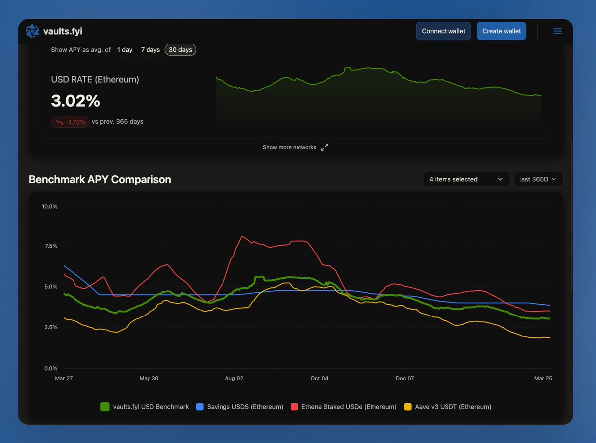Click the Dec 07 x-axis label
The width and height of the screenshot is (596, 443).
pos(405,378)
